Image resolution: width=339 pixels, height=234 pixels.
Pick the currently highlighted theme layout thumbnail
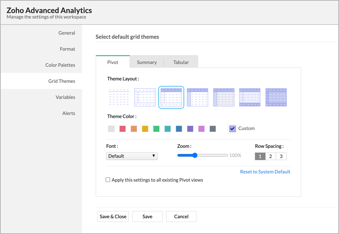(171, 97)
